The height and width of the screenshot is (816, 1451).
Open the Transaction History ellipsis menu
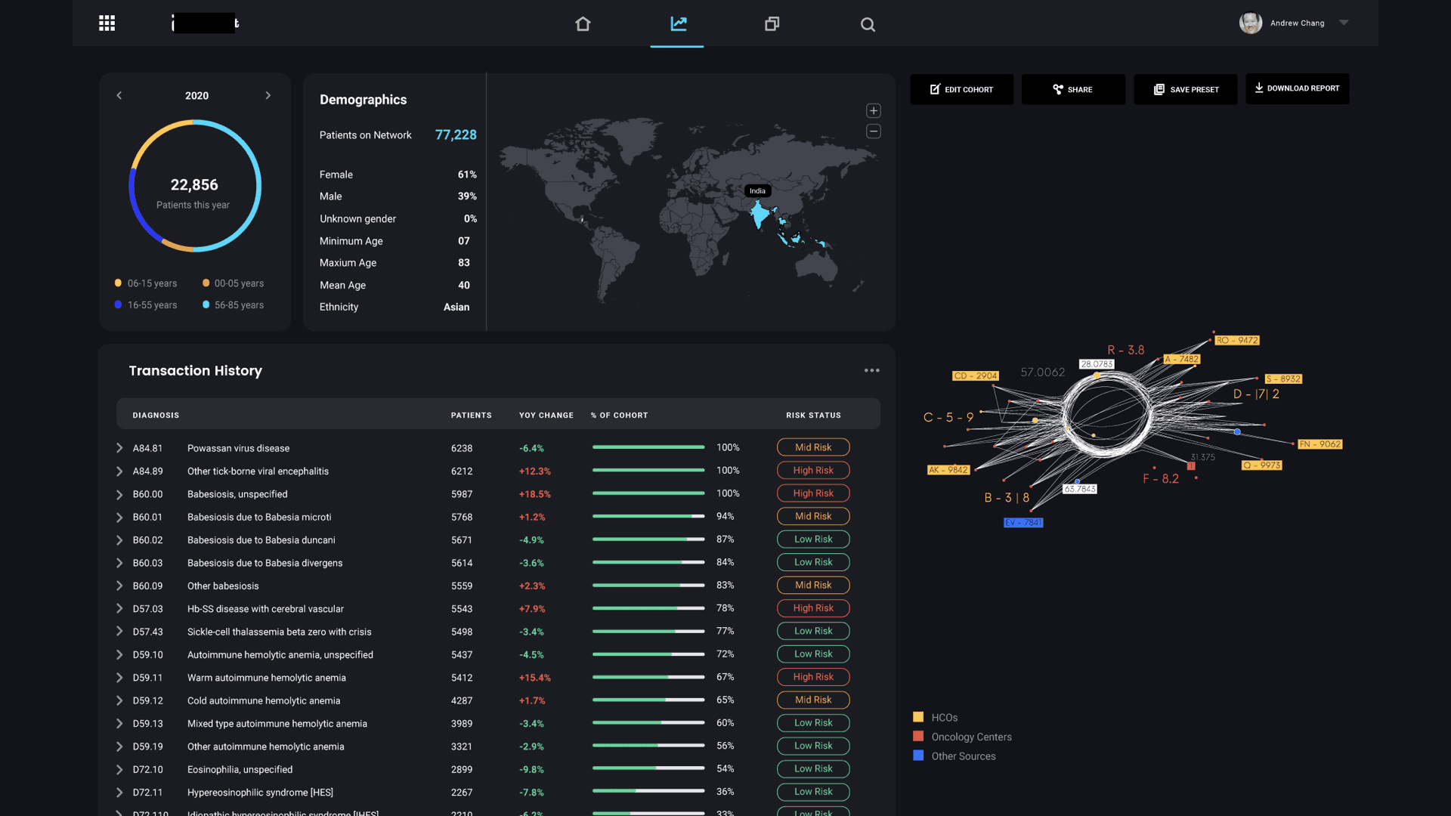coord(871,370)
